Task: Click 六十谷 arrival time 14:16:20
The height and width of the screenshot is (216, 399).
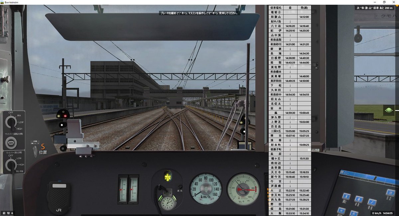Action: pyautogui.click(x=290, y=26)
